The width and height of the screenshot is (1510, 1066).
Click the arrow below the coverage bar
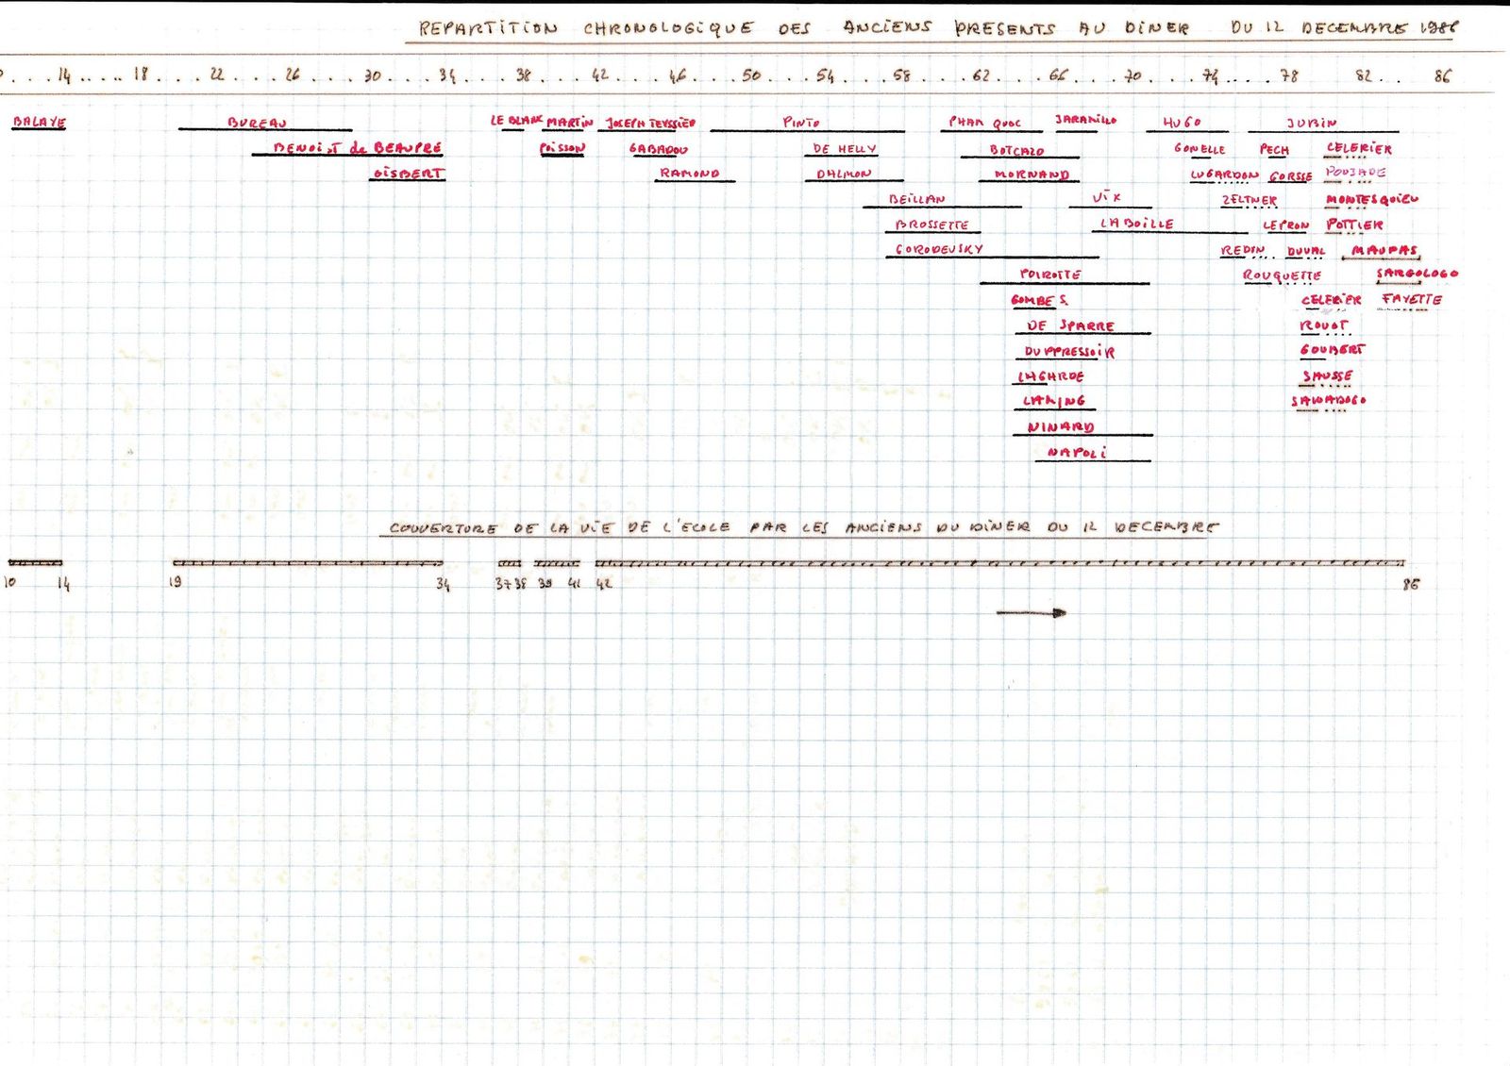[x=1031, y=613]
